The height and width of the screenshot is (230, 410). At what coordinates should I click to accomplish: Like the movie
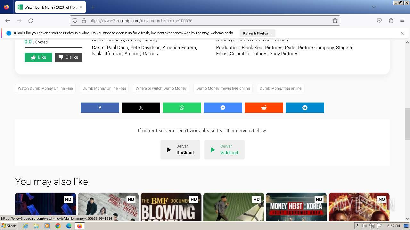click(x=38, y=57)
